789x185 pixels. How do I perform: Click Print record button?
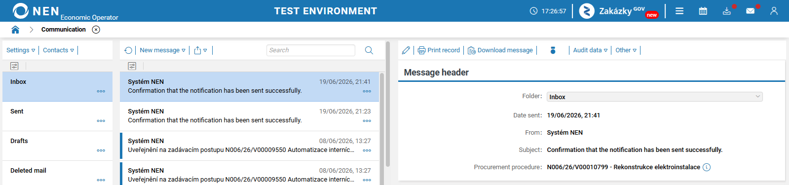(x=439, y=50)
